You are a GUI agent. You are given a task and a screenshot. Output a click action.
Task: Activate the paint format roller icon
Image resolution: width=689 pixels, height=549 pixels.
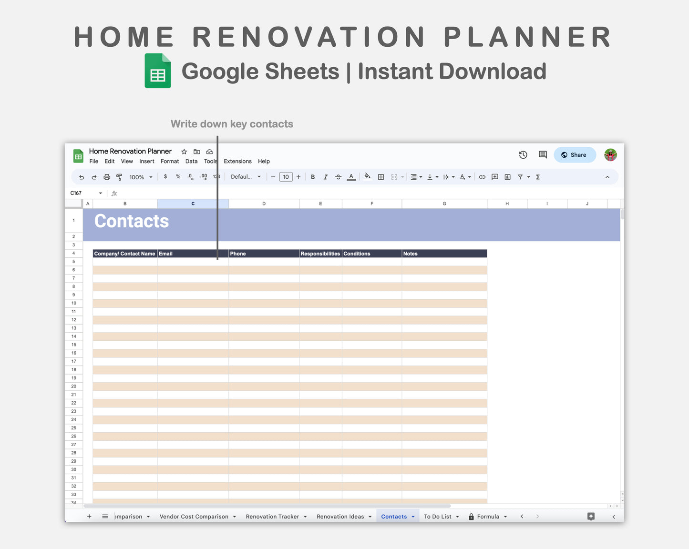pyautogui.click(x=119, y=177)
